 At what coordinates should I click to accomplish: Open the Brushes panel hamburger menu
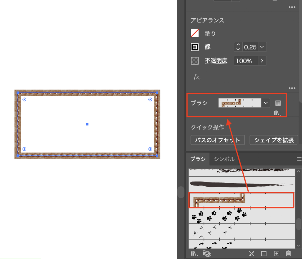pos(299,159)
